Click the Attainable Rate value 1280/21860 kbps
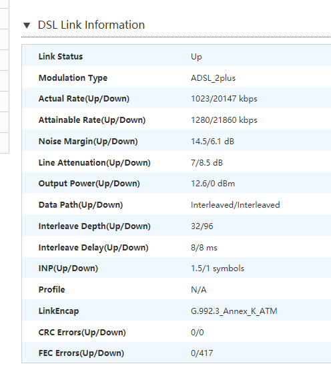This screenshot has height=370, width=331. [224, 120]
